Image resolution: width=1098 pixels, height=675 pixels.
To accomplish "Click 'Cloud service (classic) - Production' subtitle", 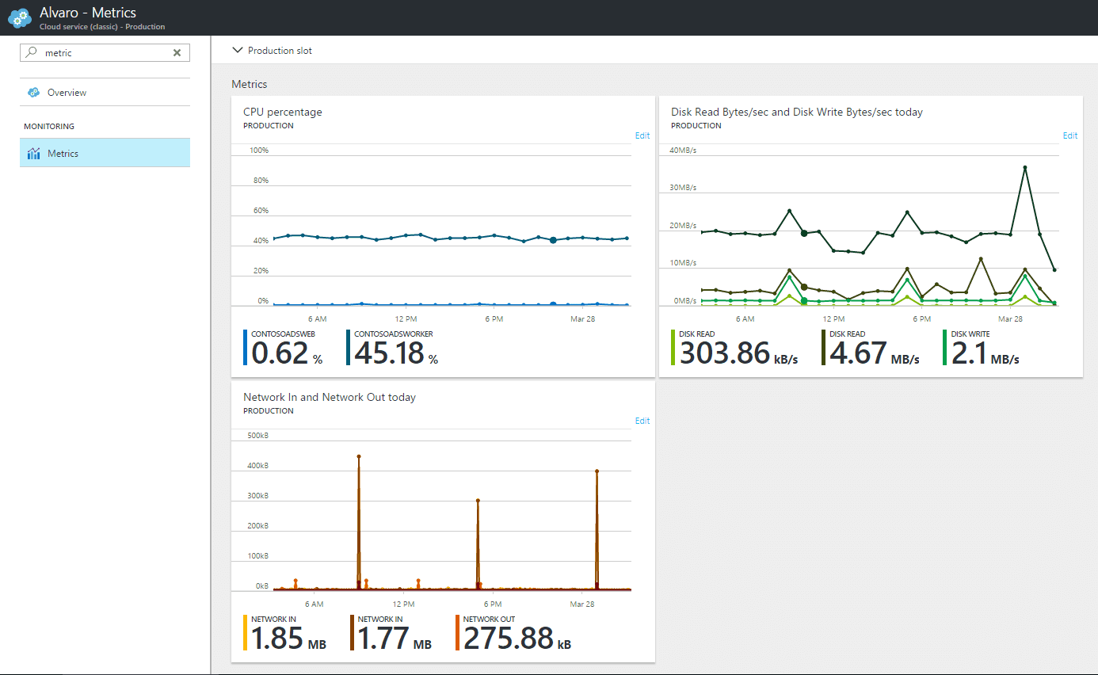I will [102, 27].
